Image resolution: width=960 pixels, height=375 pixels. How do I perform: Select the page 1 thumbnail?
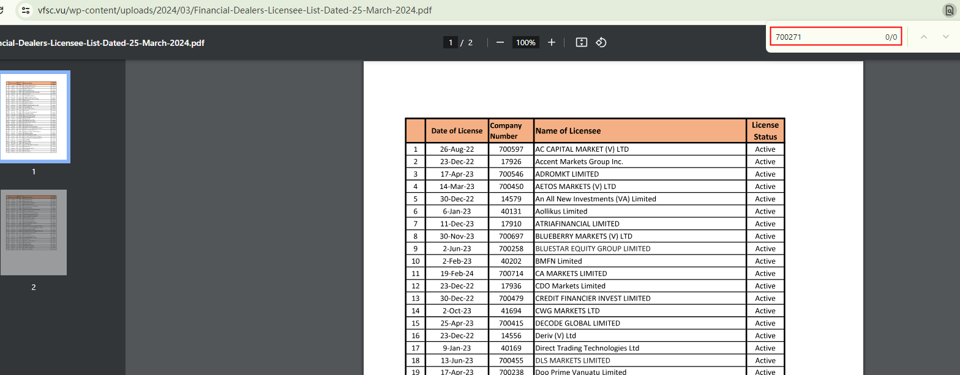click(x=34, y=116)
